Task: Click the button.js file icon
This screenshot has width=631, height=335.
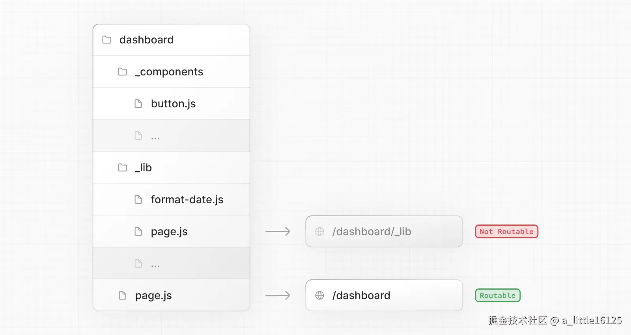Action: (x=138, y=104)
